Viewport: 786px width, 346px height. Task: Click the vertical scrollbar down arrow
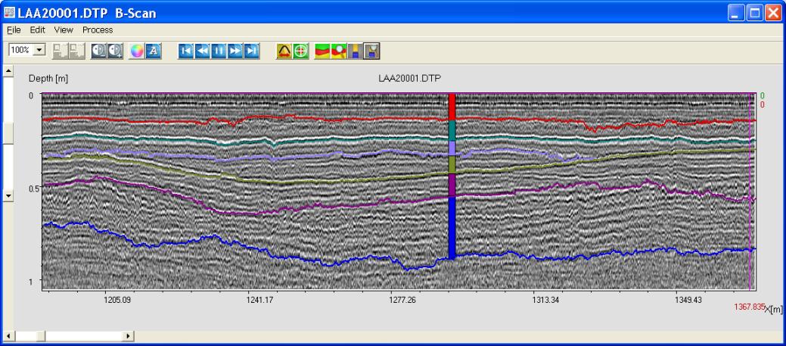pos(8,195)
